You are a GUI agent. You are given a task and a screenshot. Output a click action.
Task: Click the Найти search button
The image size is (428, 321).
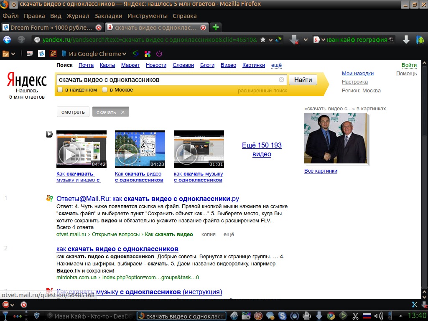(x=303, y=80)
